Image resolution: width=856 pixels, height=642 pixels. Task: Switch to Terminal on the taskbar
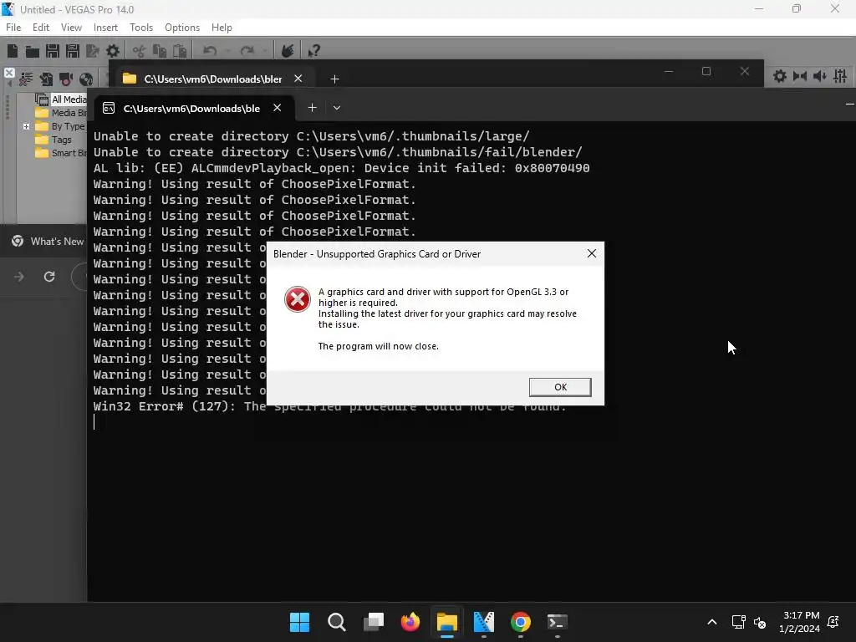pos(558,622)
